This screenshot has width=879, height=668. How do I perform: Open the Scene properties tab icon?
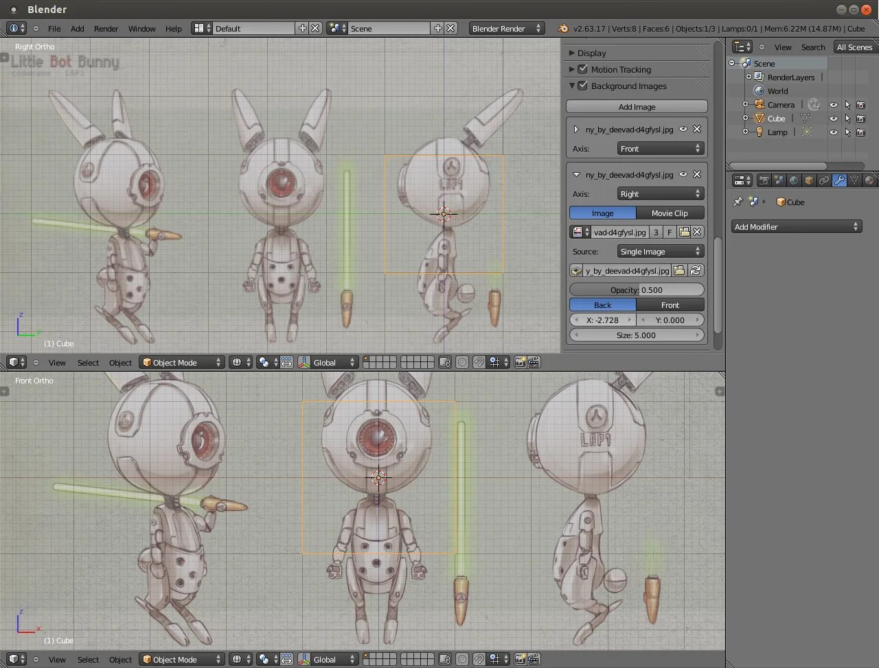pos(779,180)
